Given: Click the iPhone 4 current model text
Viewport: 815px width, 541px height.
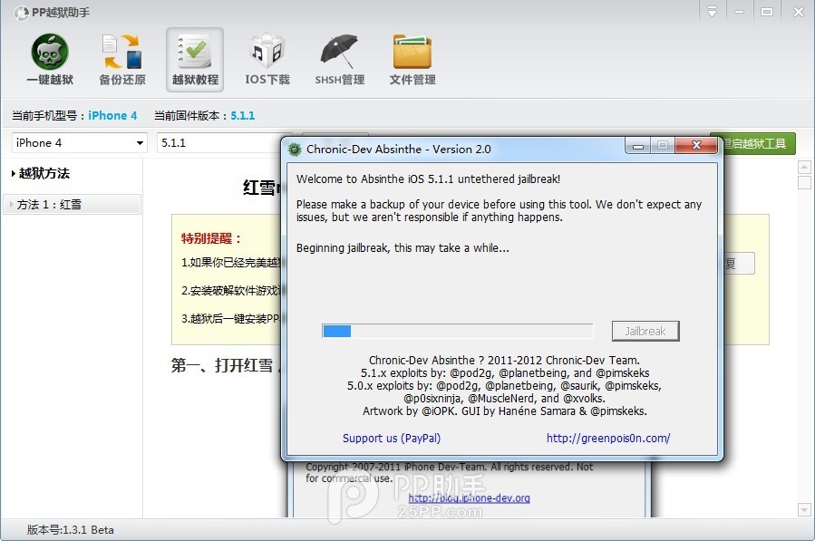Looking at the screenshot, I should pyautogui.click(x=112, y=115).
